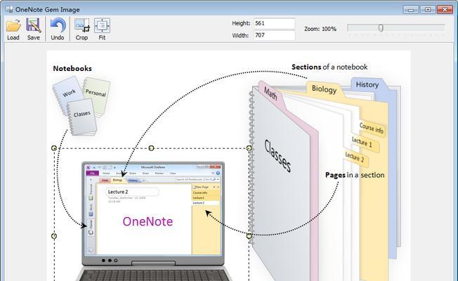The height and width of the screenshot is (281, 458).
Task: Undo the last edit
Action: [58, 26]
